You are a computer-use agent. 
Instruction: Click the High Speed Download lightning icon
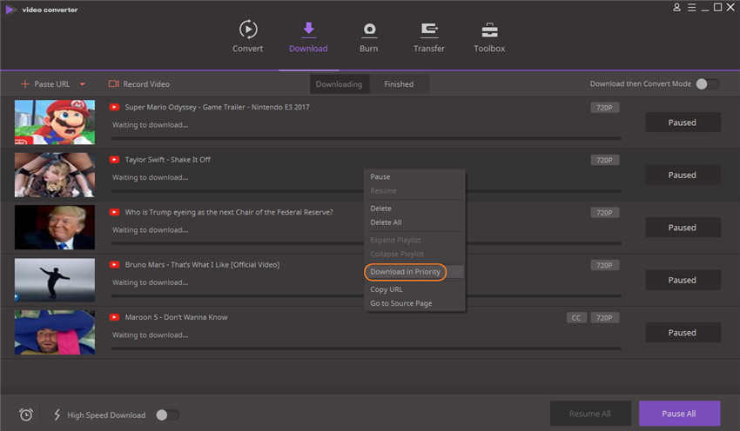57,414
